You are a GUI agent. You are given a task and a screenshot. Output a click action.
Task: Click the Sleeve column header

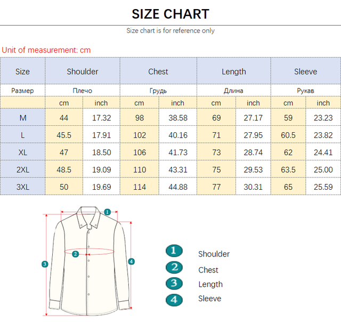(x=305, y=71)
